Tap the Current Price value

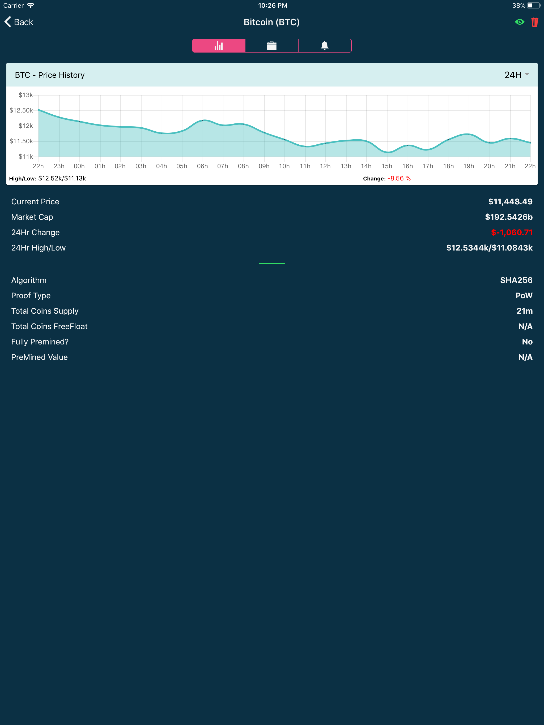(x=510, y=202)
